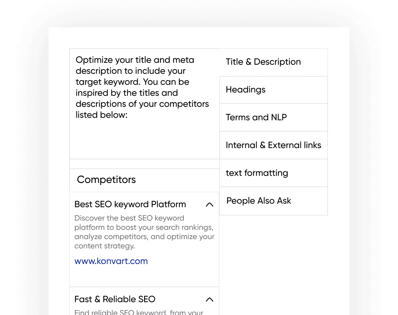Screen dimensions: 398x315
Task: Open the Best SEO keyword Platform result
Action: tap(130, 204)
